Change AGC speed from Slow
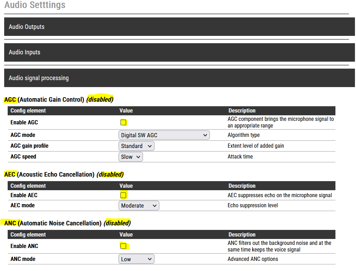 click(131, 157)
